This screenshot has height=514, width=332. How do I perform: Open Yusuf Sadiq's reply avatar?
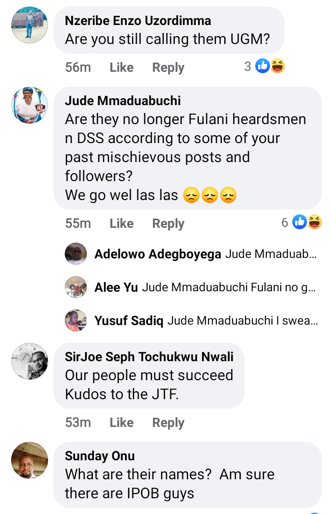76,320
